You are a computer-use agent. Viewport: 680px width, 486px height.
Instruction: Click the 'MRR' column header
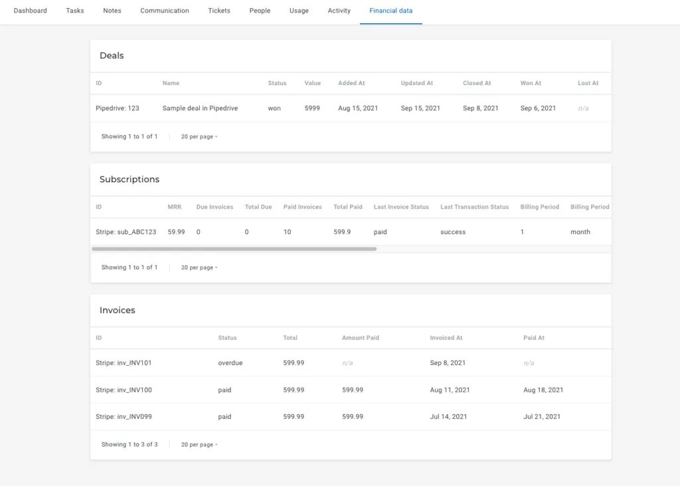pos(175,207)
